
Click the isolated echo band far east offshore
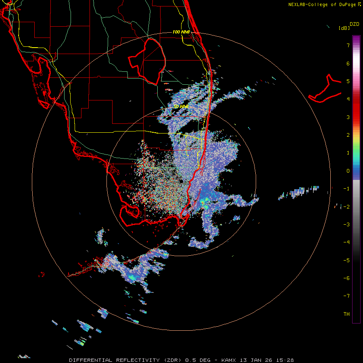[298, 193]
